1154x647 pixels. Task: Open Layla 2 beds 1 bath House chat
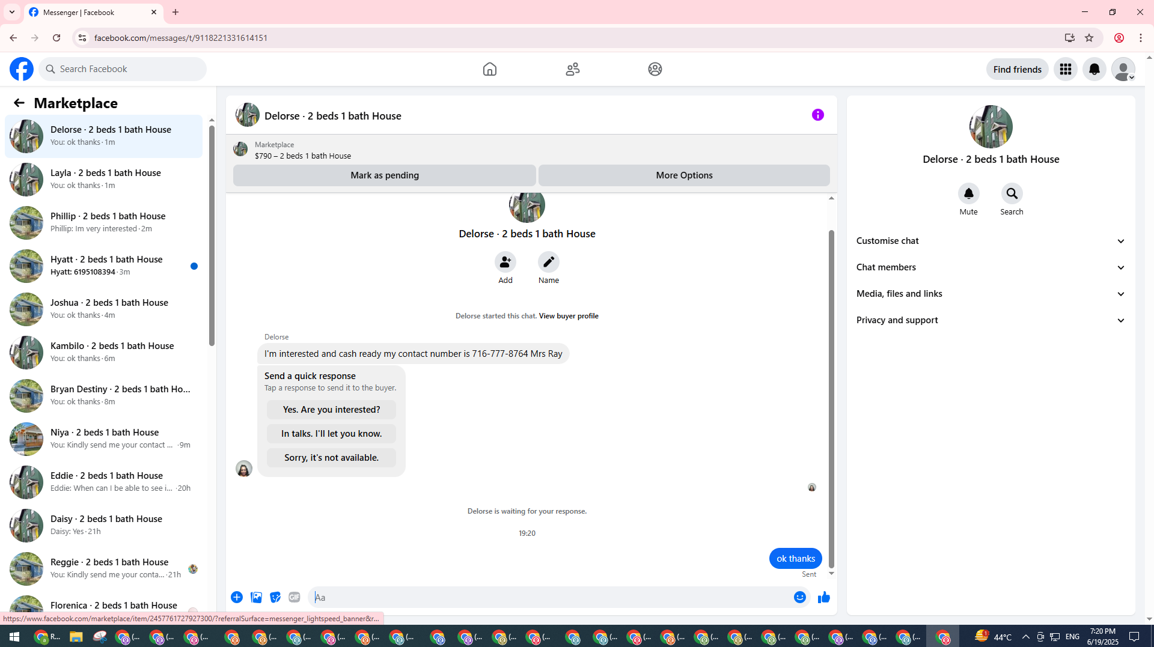[103, 179]
